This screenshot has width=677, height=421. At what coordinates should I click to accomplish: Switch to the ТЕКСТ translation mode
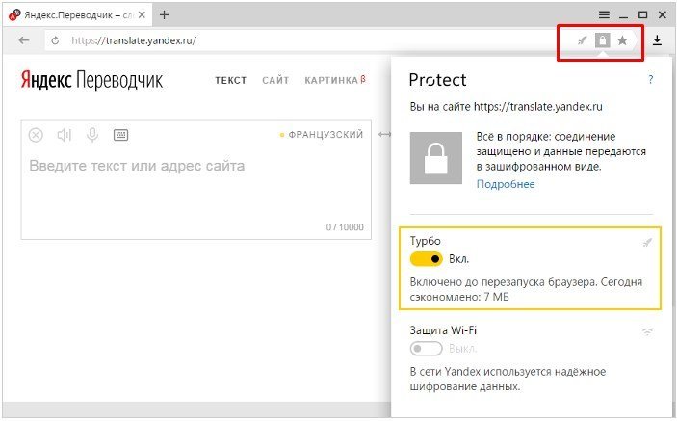click(230, 80)
